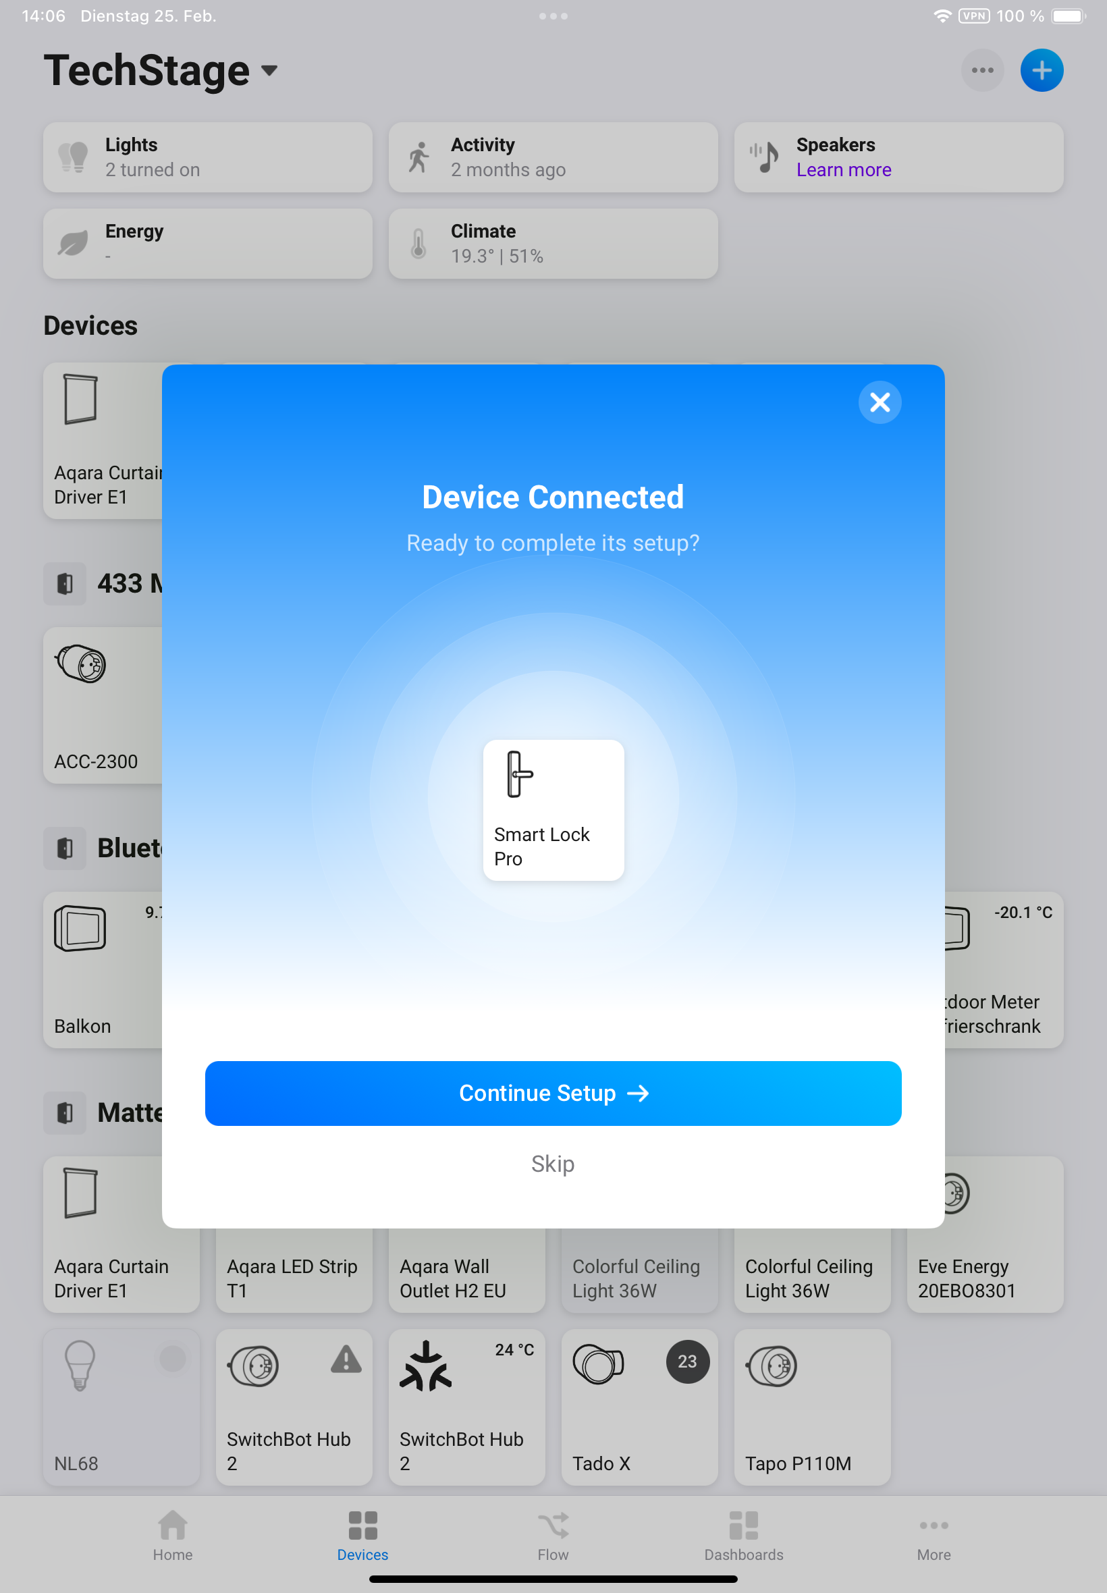Tap the VPN status indicator
1107x1593 pixels.
[x=974, y=16]
